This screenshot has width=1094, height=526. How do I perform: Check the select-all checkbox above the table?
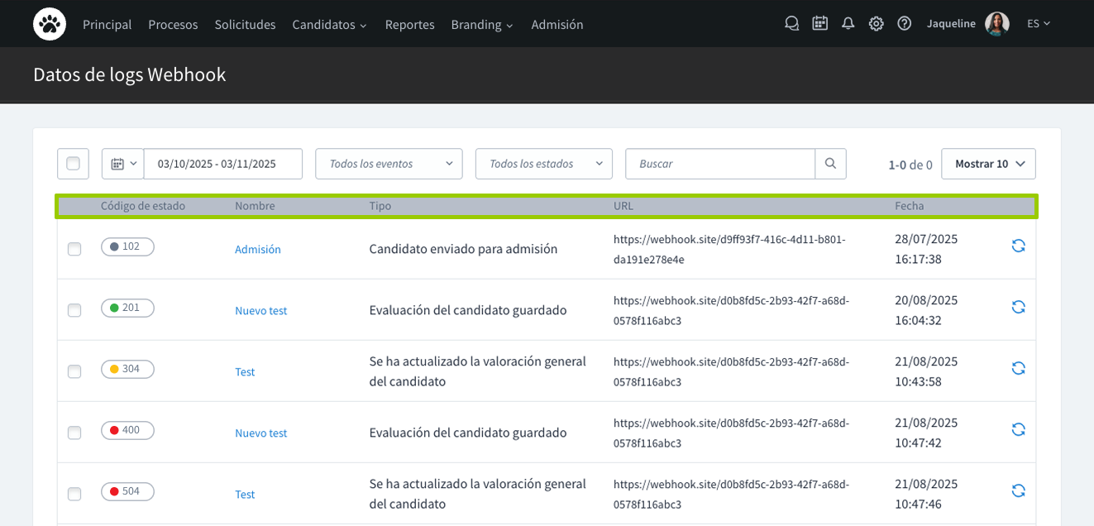coord(73,164)
